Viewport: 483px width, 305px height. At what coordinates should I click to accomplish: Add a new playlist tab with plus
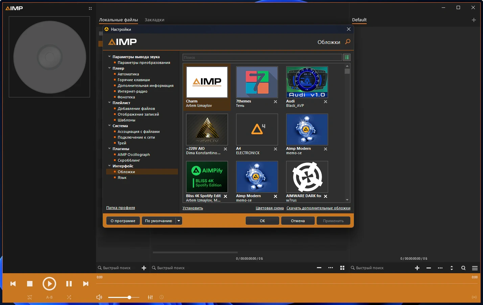click(x=474, y=20)
